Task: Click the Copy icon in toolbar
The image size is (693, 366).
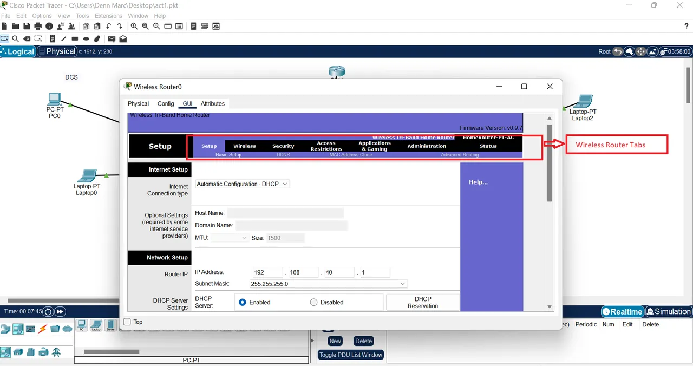Action: tap(86, 26)
